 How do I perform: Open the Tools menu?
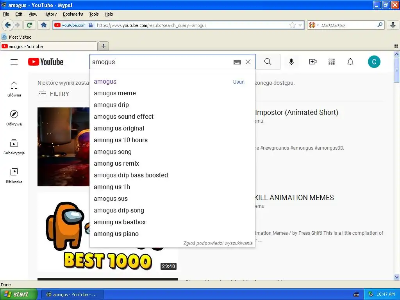pyautogui.click(x=94, y=14)
